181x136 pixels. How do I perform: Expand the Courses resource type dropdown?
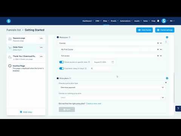click(x=161, y=43)
